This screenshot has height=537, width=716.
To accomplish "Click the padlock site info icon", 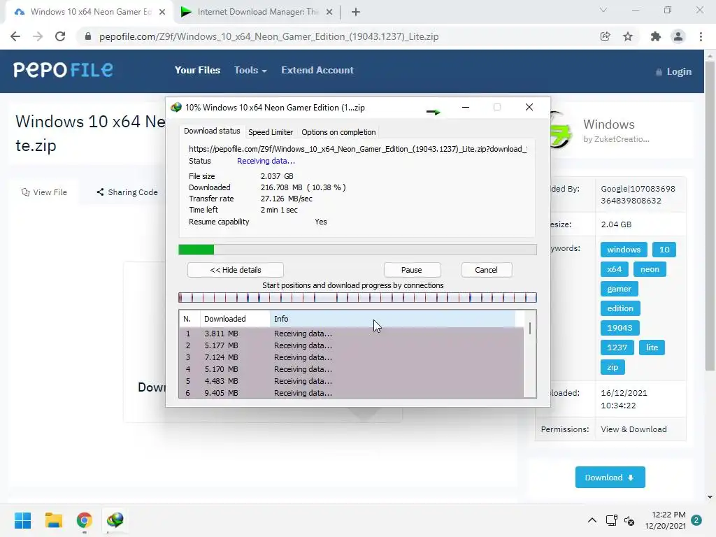I will click(x=88, y=36).
